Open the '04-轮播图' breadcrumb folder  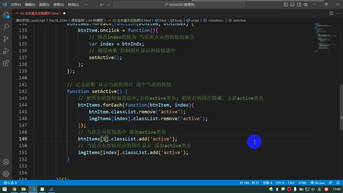pos(96,20)
